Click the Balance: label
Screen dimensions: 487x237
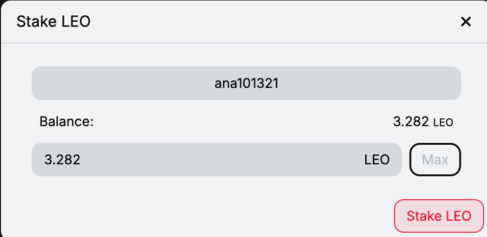pyautogui.click(x=67, y=121)
